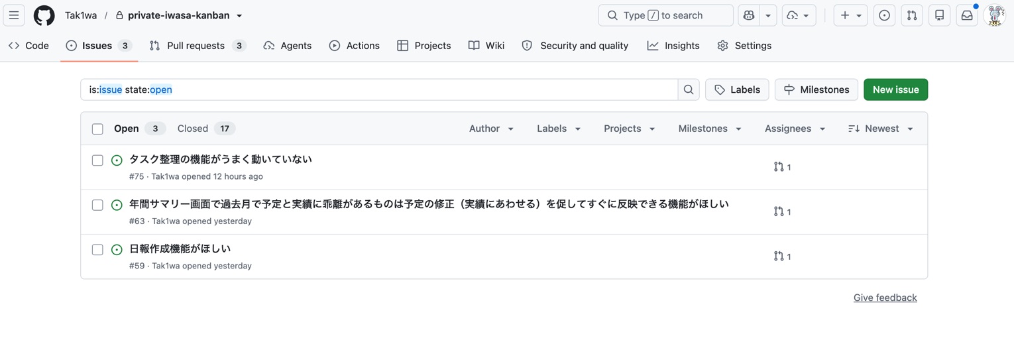Open issue タスク整理の機能がうまく動いていない
This screenshot has height=340, width=1014.
pos(220,159)
